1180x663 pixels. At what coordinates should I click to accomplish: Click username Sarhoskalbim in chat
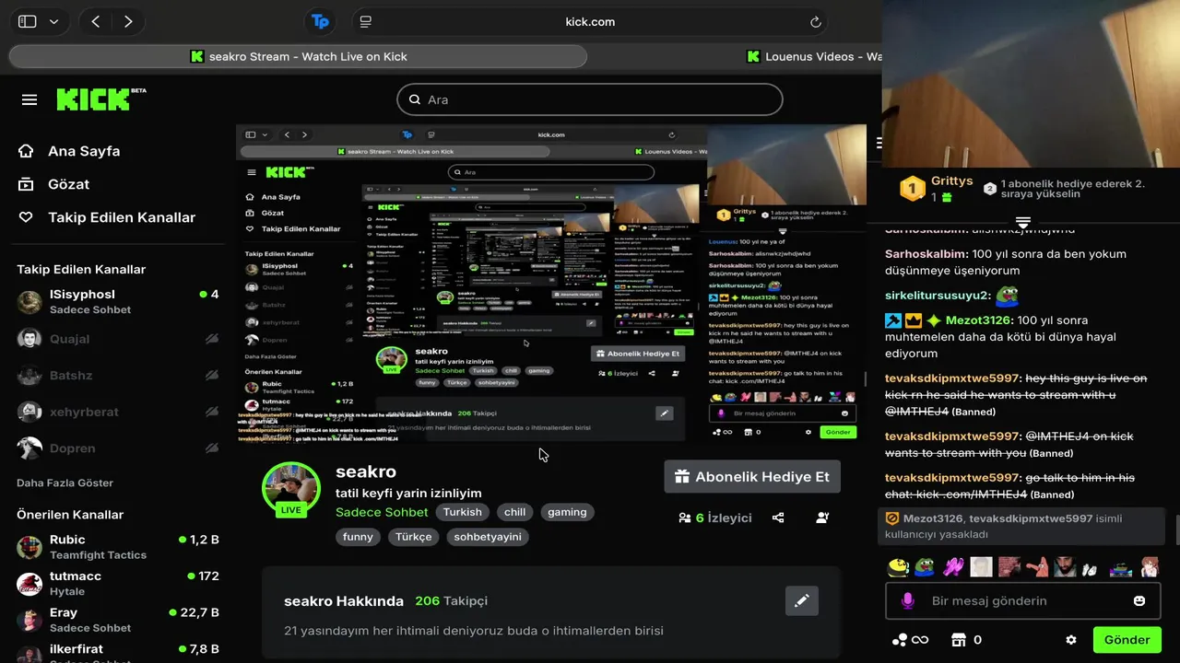click(x=926, y=254)
